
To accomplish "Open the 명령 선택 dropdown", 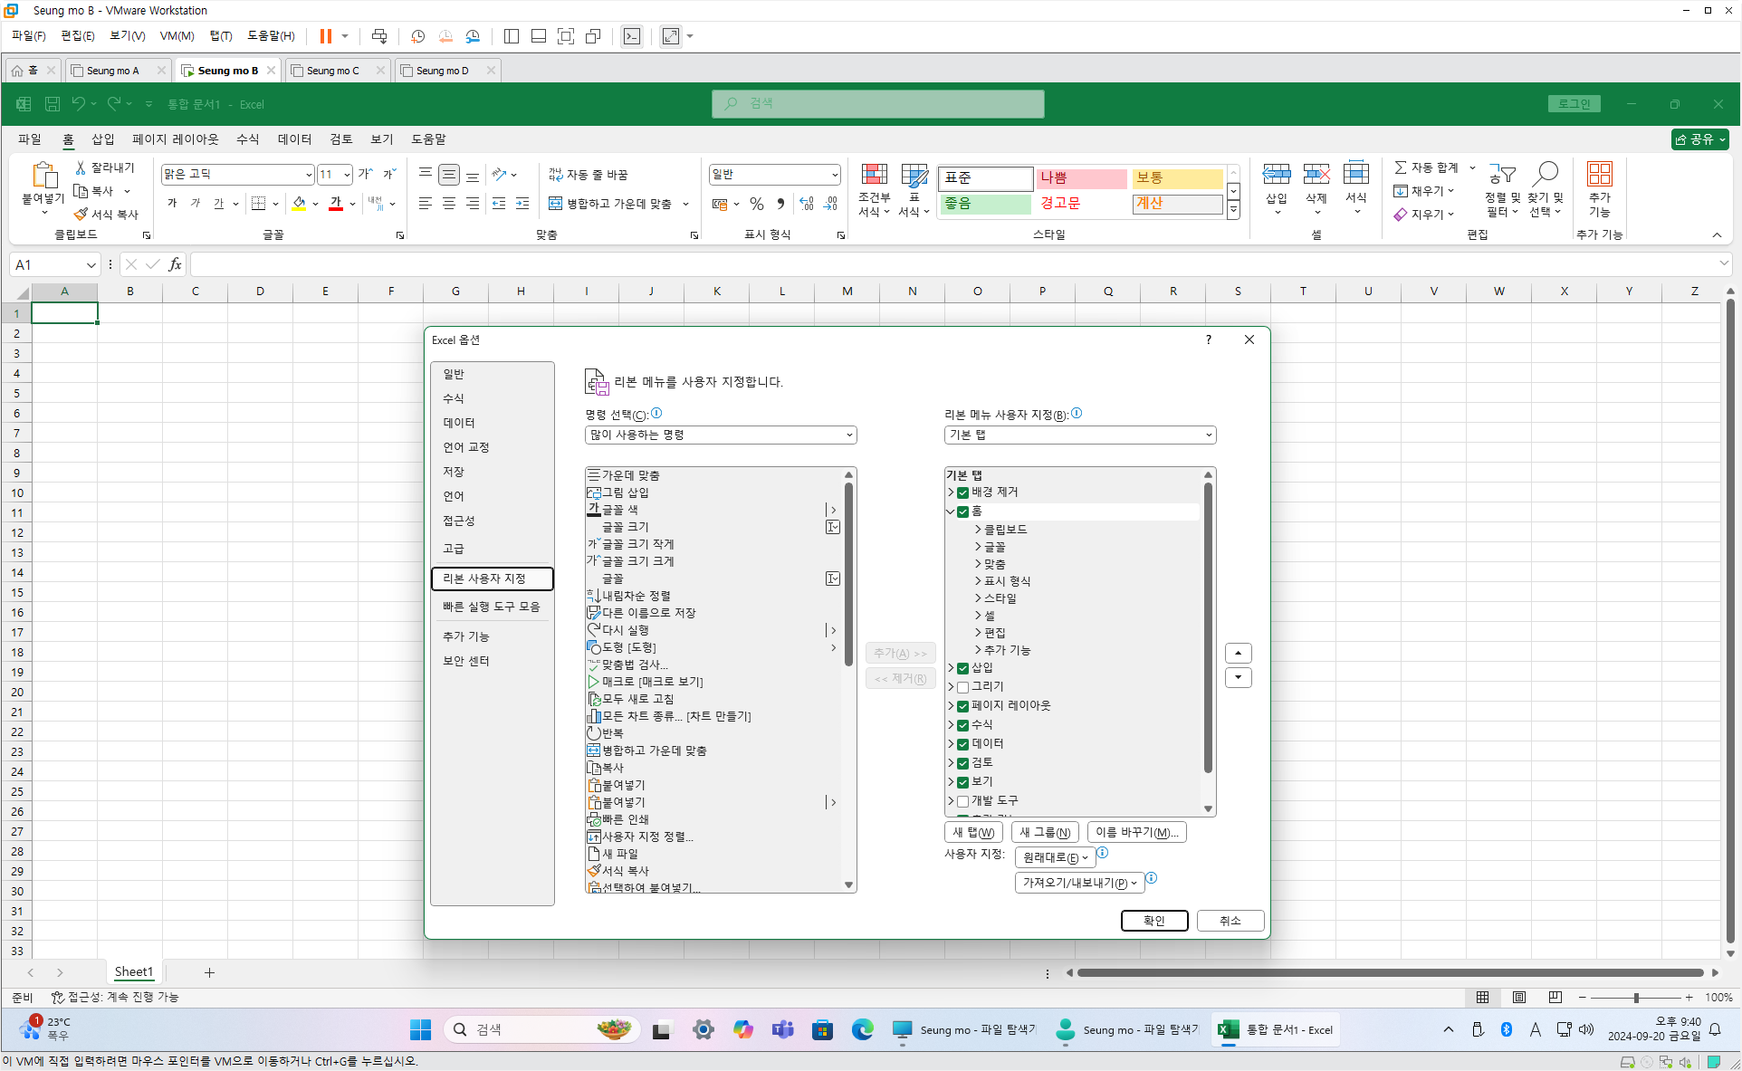I will [x=721, y=435].
